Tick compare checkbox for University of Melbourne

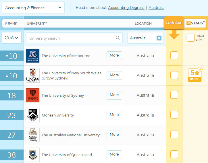(x=174, y=55)
